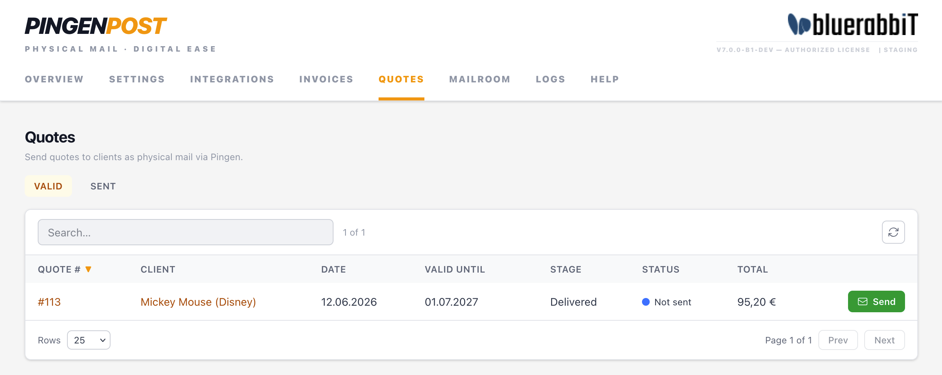
Task: Select the Quotes navigation tab
Action: coord(401,79)
